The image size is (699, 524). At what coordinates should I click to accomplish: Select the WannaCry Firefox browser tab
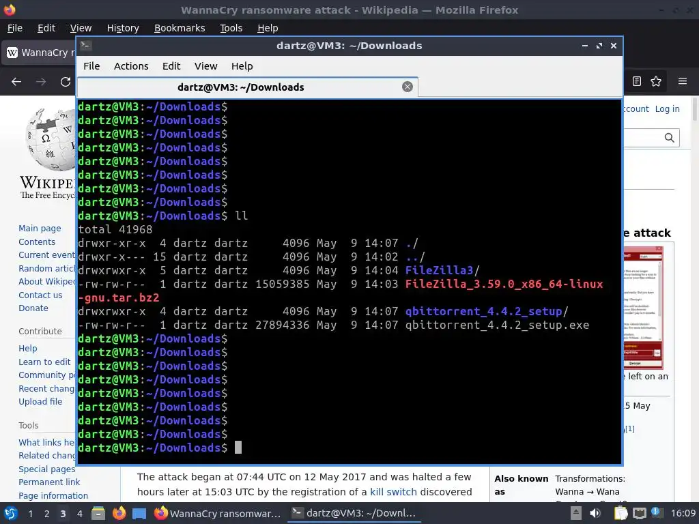point(39,53)
